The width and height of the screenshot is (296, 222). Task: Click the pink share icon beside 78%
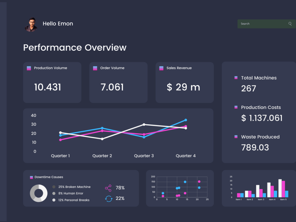click(x=108, y=188)
